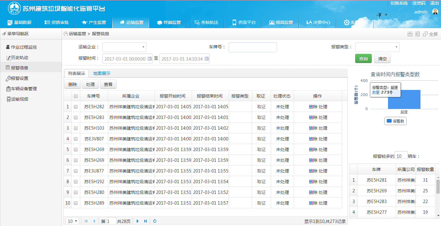This screenshot has width=441, height=226.
Task: Go to next page of results
Action: click(x=138, y=221)
